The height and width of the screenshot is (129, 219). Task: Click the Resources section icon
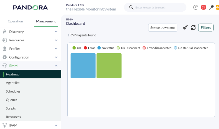[x=5, y=40]
